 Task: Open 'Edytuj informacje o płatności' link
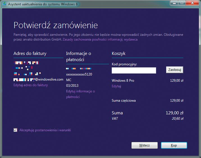tap(81, 94)
